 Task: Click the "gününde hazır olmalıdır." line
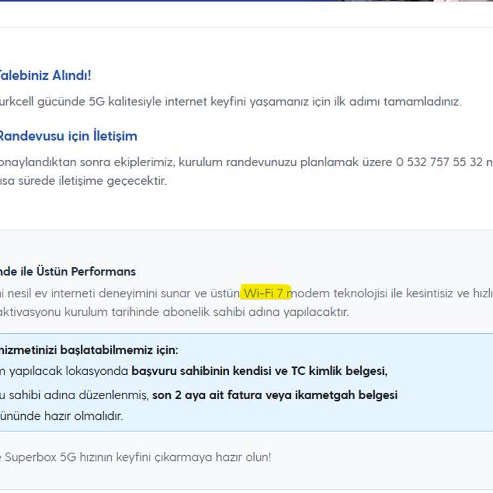coord(61,415)
